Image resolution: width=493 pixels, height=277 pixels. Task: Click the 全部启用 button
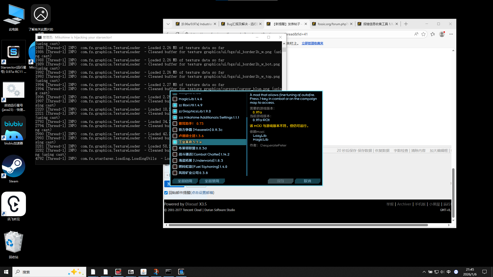[x=185, y=181]
